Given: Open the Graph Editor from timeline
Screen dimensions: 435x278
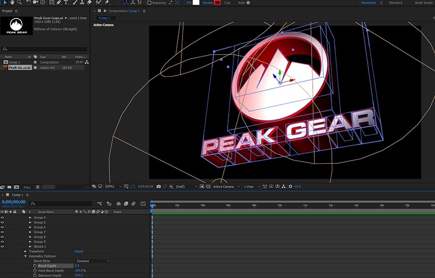Looking at the screenshot, I should pos(143,204).
